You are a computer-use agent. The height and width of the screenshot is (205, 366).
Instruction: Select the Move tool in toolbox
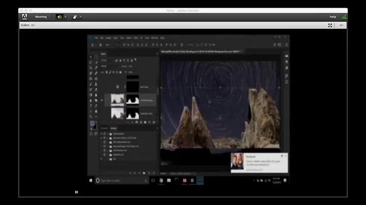point(91,57)
